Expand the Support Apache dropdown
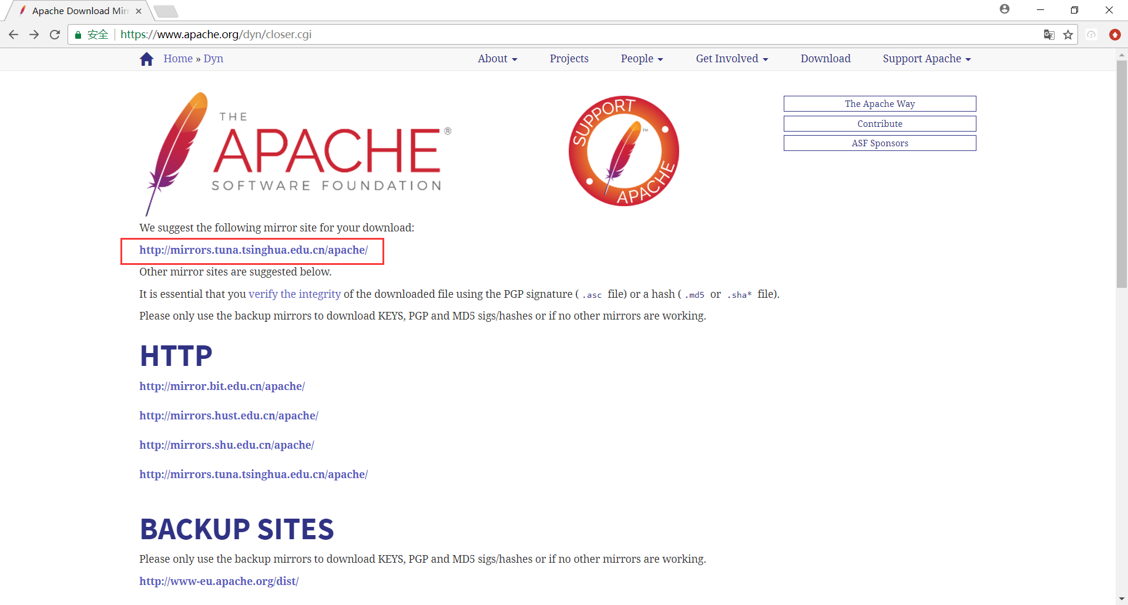This screenshot has width=1128, height=605. (x=926, y=59)
